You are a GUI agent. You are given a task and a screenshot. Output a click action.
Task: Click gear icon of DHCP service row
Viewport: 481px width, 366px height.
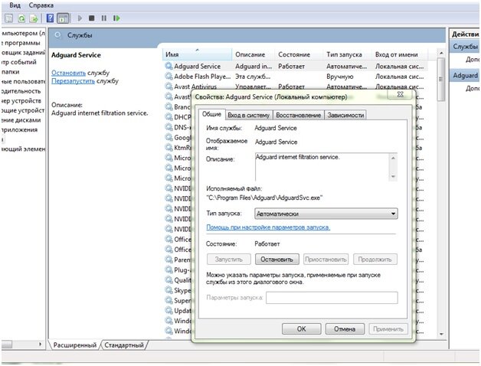coord(169,117)
